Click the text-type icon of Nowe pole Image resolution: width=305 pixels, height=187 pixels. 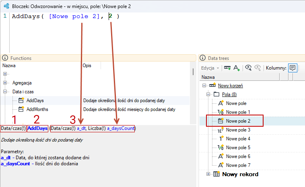tap(221, 103)
